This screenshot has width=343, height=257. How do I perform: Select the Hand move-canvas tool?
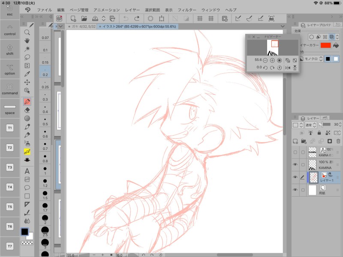coord(27,41)
